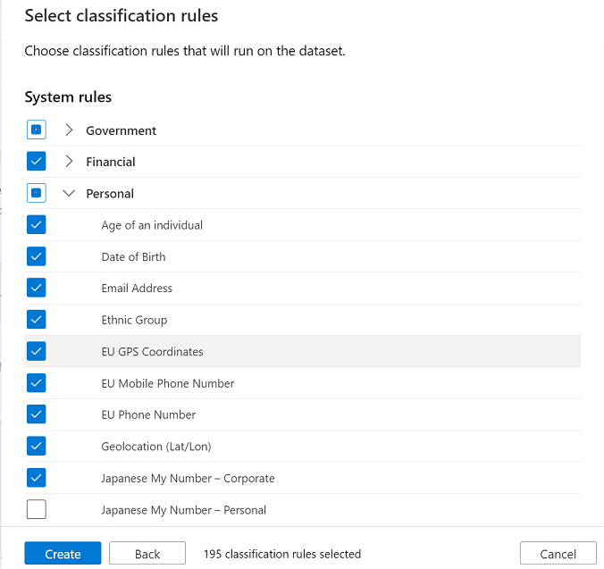Collapse the Personal rules group
The image size is (604, 569).
(x=69, y=193)
